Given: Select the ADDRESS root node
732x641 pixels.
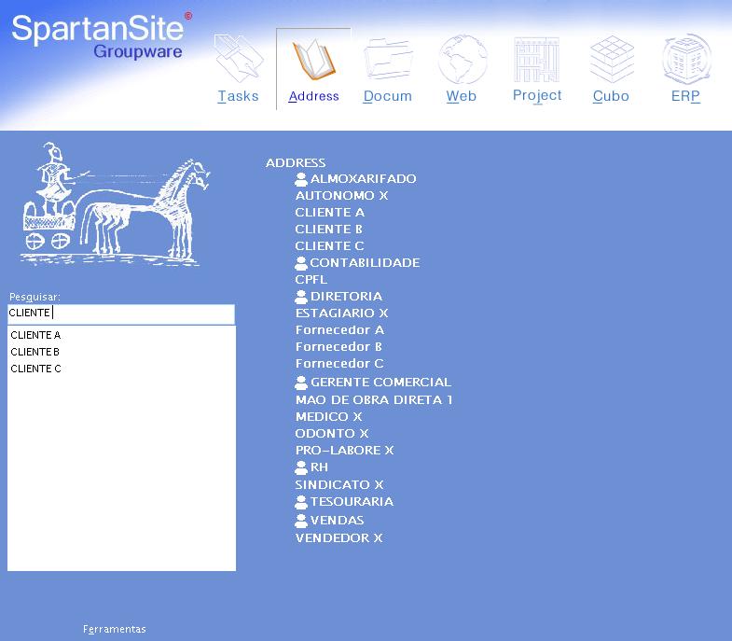Looking at the screenshot, I should tap(296, 162).
